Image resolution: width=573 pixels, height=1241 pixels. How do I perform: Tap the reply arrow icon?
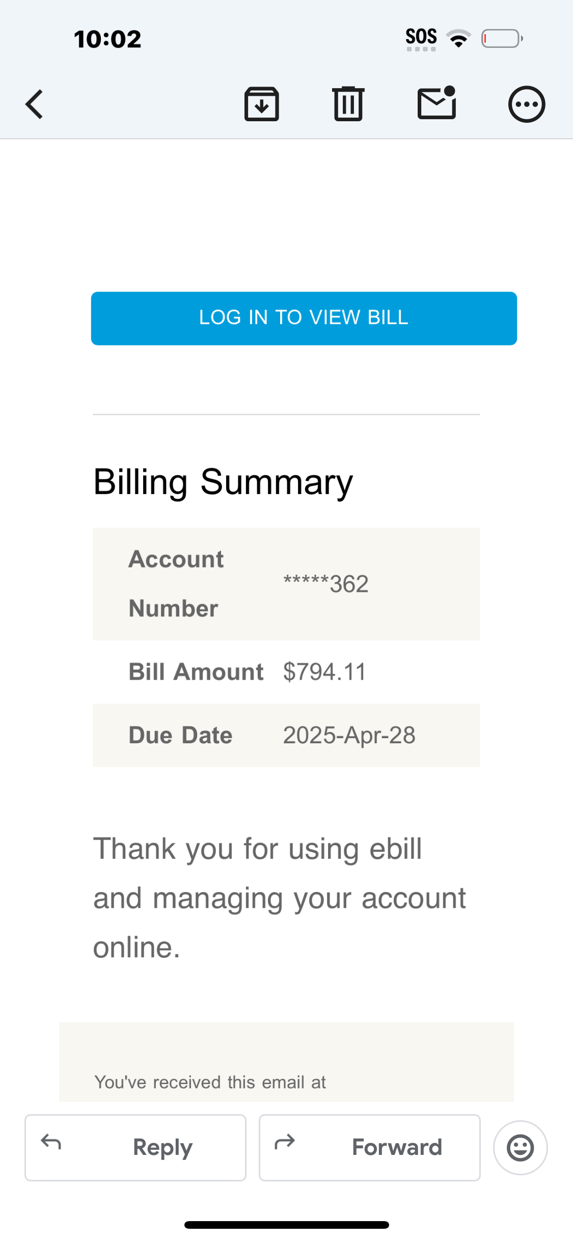(x=51, y=1142)
